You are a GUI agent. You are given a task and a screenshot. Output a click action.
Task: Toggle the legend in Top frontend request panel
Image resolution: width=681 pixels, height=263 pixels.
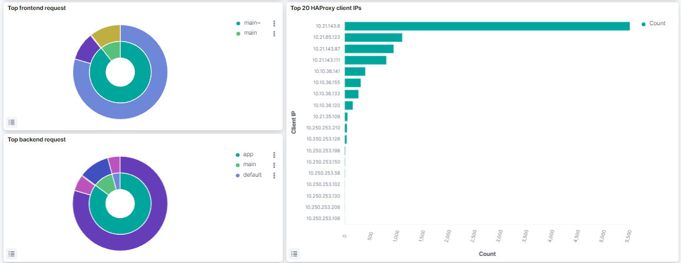[x=12, y=122]
